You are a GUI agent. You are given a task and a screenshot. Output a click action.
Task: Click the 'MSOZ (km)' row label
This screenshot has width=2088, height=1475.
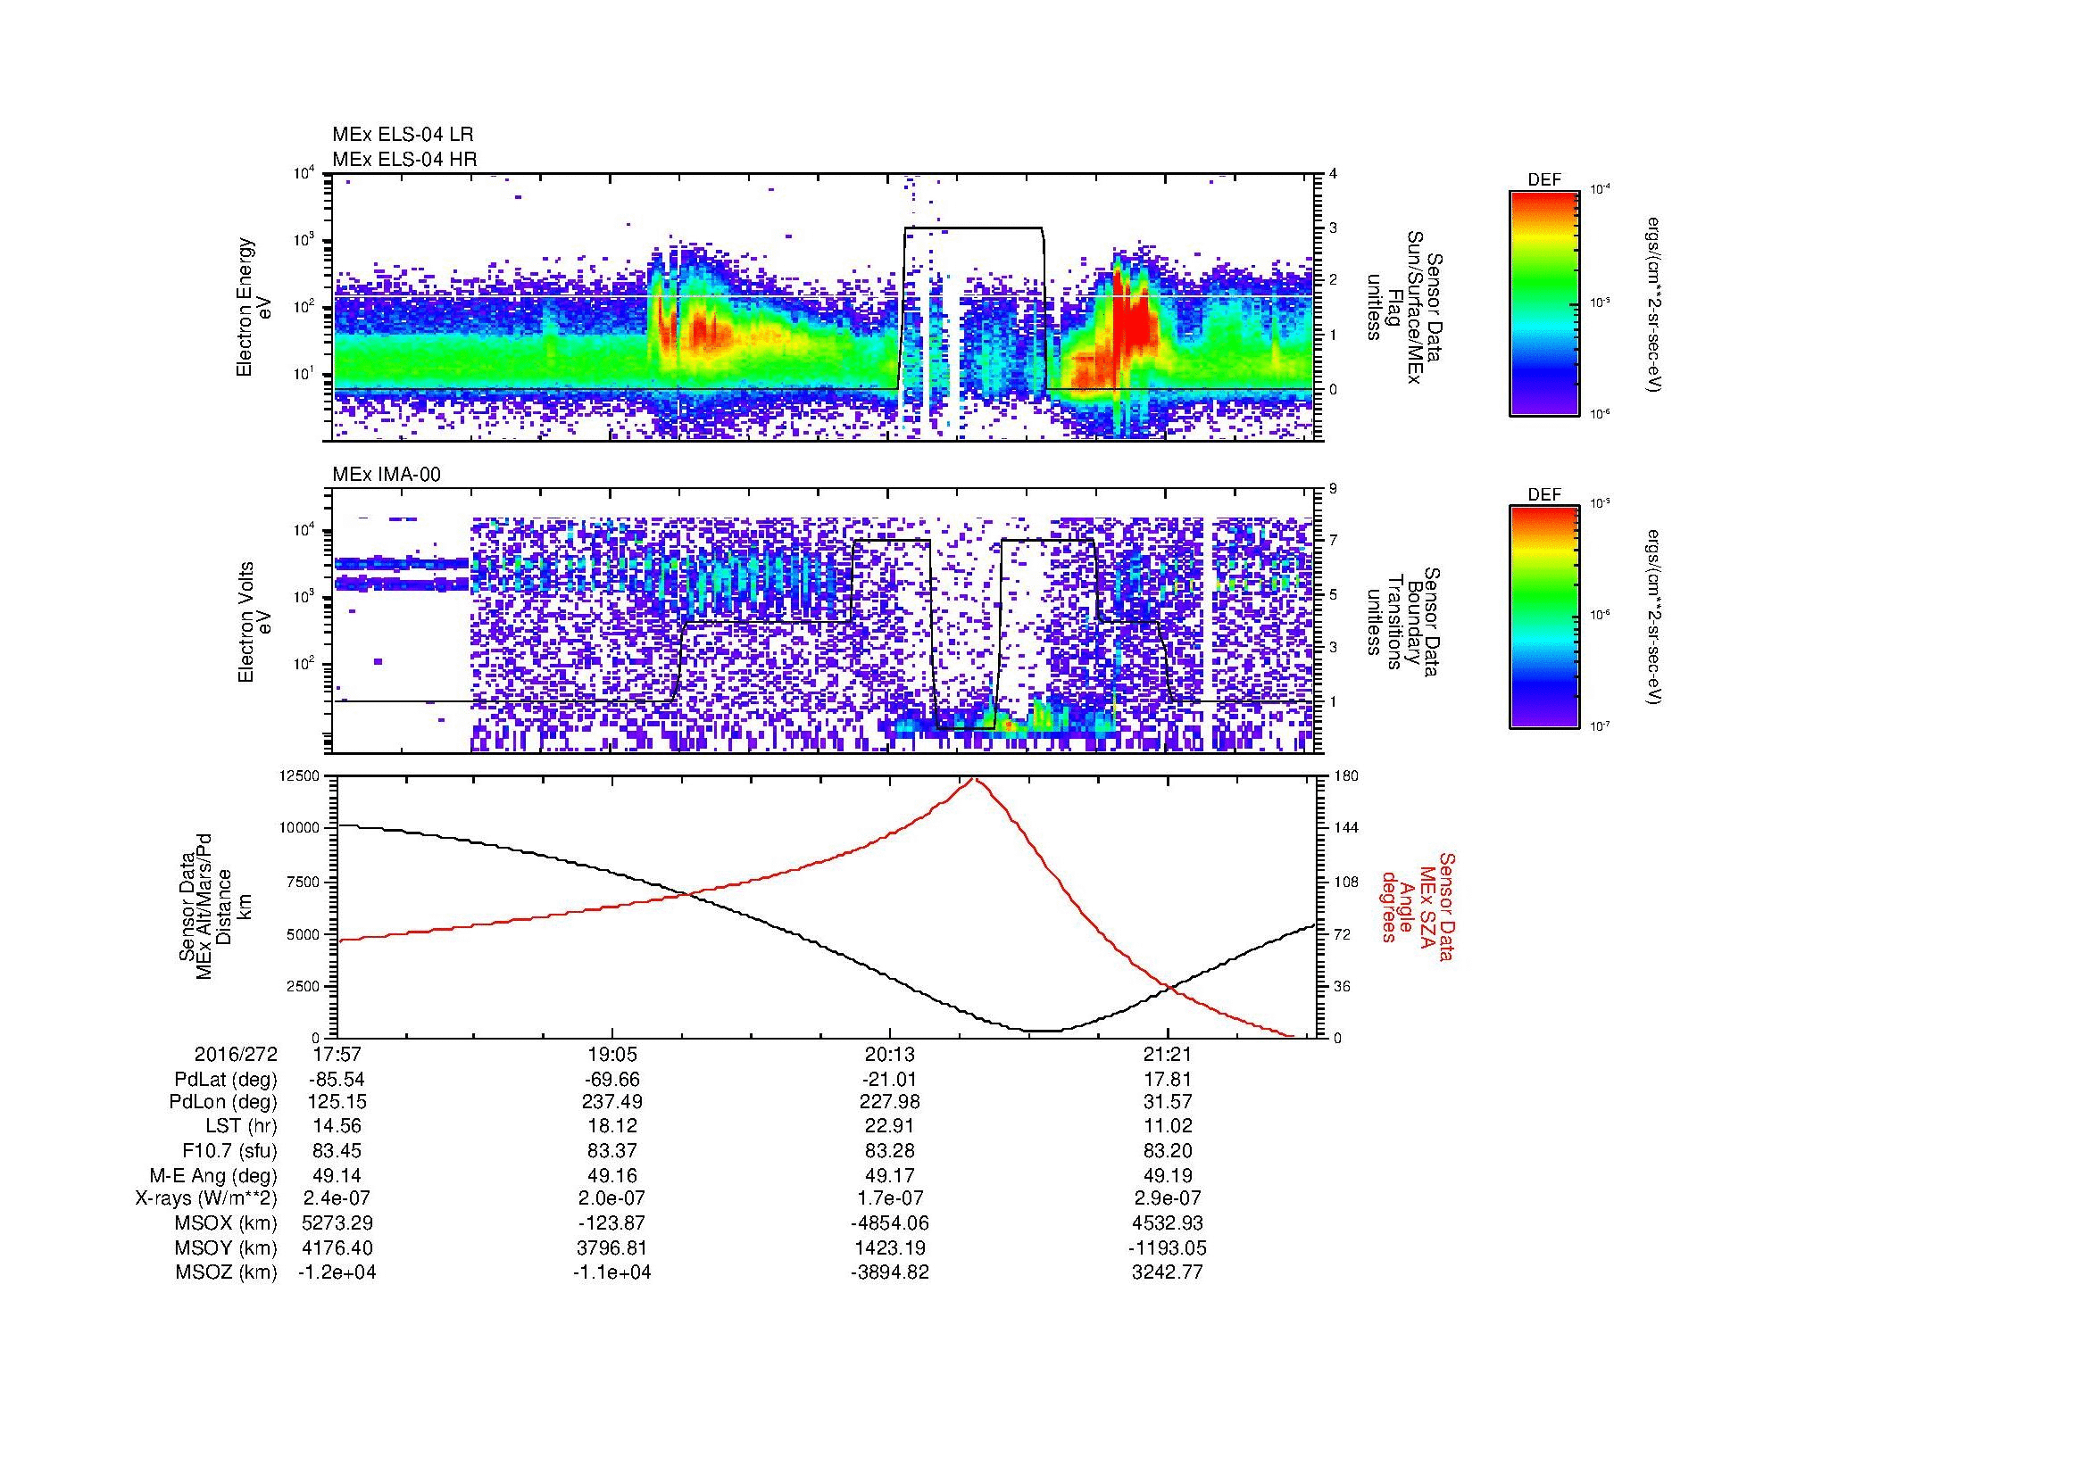click(227, 1272)
